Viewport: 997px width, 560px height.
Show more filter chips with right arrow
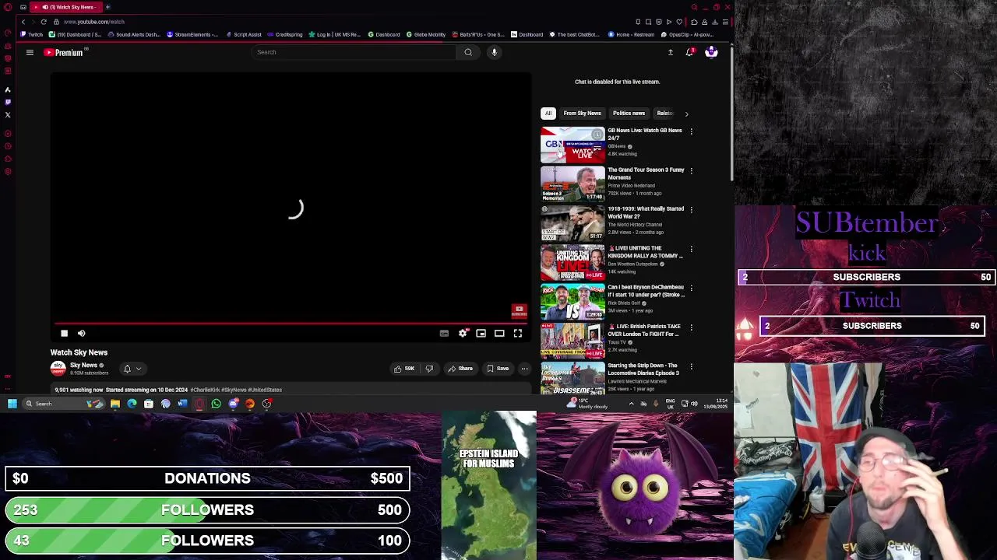point(686,114)
